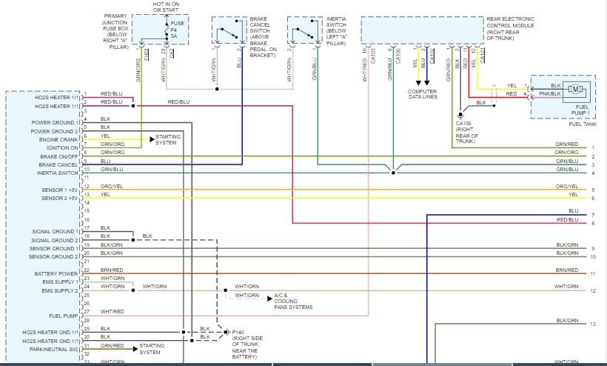Click the 'SIGNAL GROUND 1' pin label
This screenshot has width=607, height=366.
(55, 232)
